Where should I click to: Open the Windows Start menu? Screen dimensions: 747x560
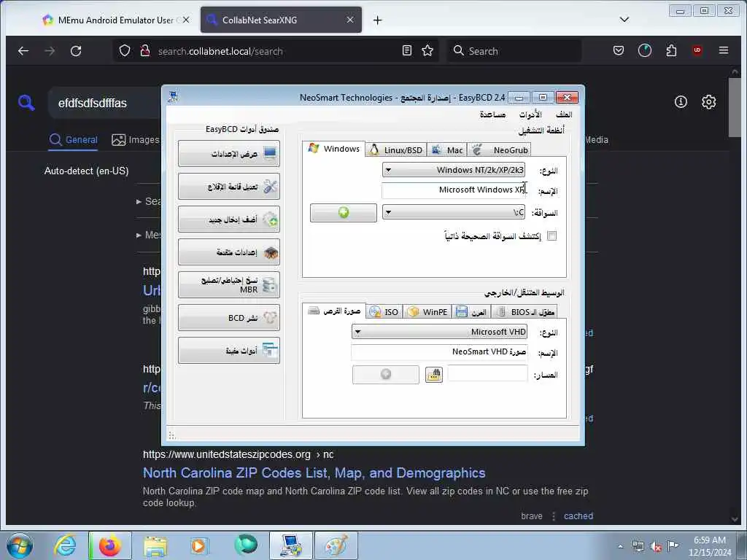tap(20, 545)
